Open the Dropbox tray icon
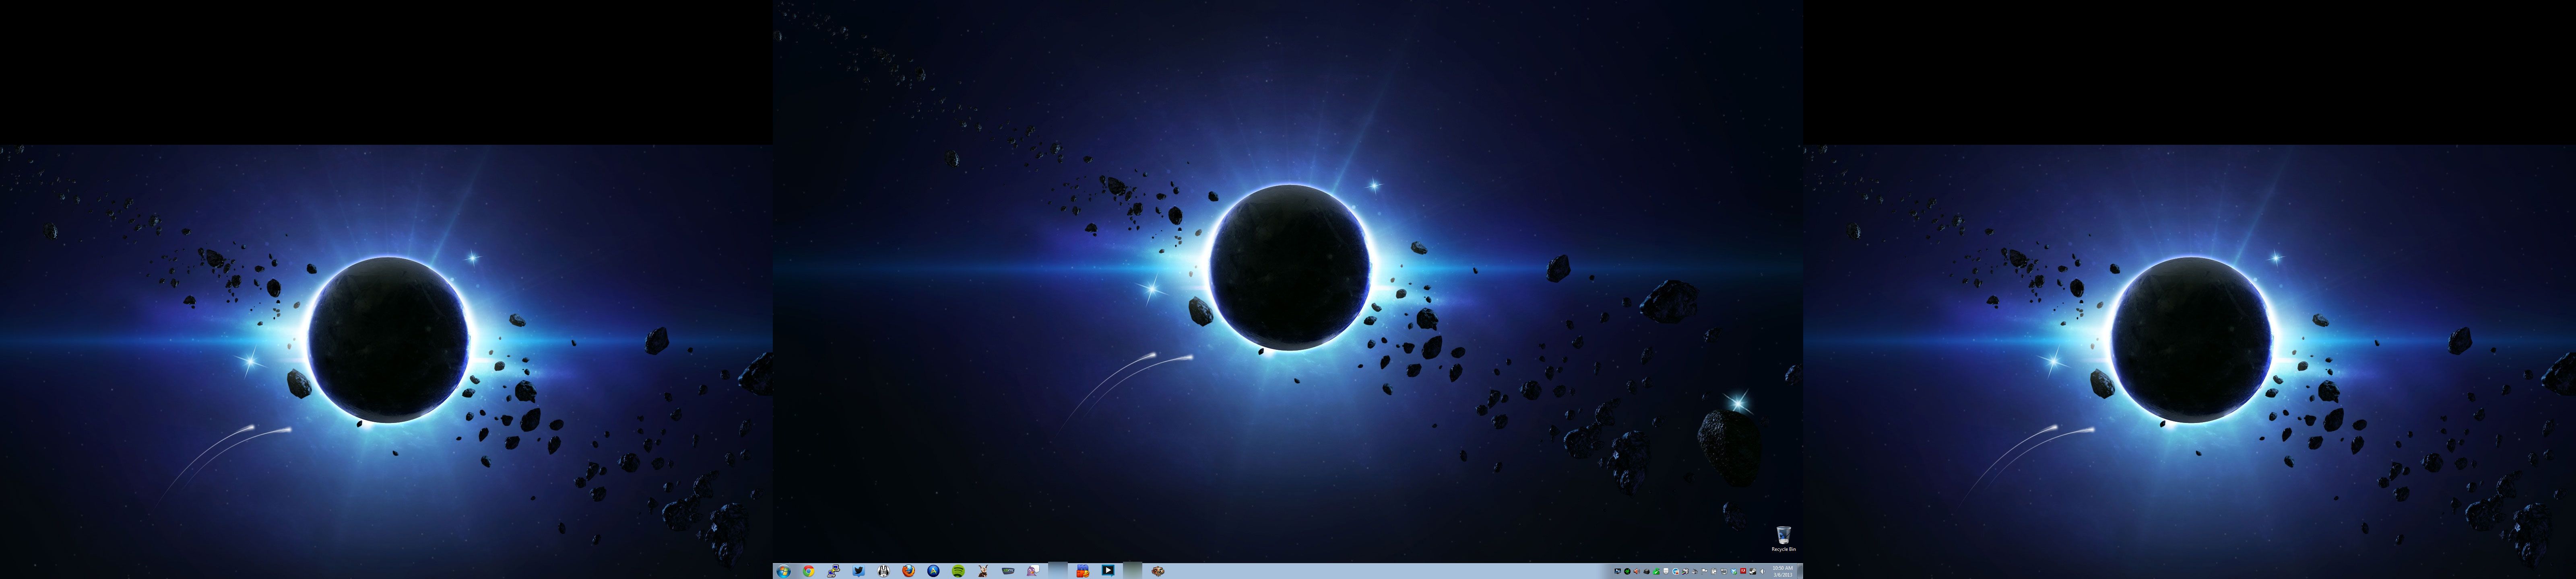The height and width of the screenshot is (579, 2576). (1734, 571)
